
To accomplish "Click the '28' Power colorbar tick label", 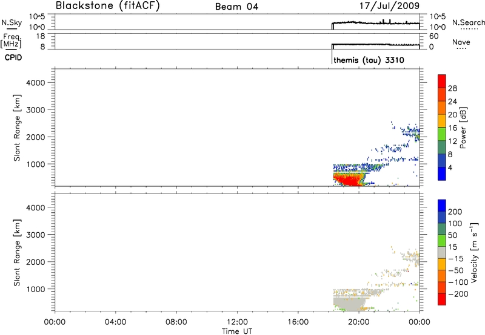I will pyautogui.click(x=452, y=88).
